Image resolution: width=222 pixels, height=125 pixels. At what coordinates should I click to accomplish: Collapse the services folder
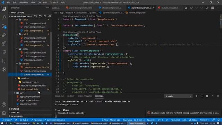(25, 78)
